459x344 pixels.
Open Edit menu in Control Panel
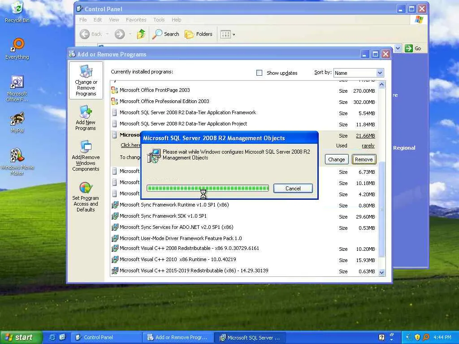tap(97, 20)
